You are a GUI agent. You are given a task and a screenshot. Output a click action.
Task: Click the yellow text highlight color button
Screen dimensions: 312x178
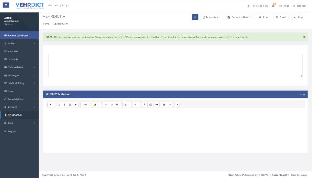pos(95,105)
